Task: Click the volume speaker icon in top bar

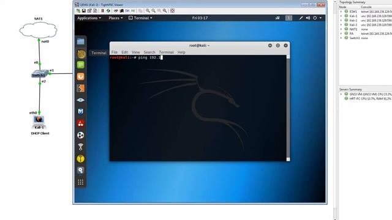Action: point(308,18)
